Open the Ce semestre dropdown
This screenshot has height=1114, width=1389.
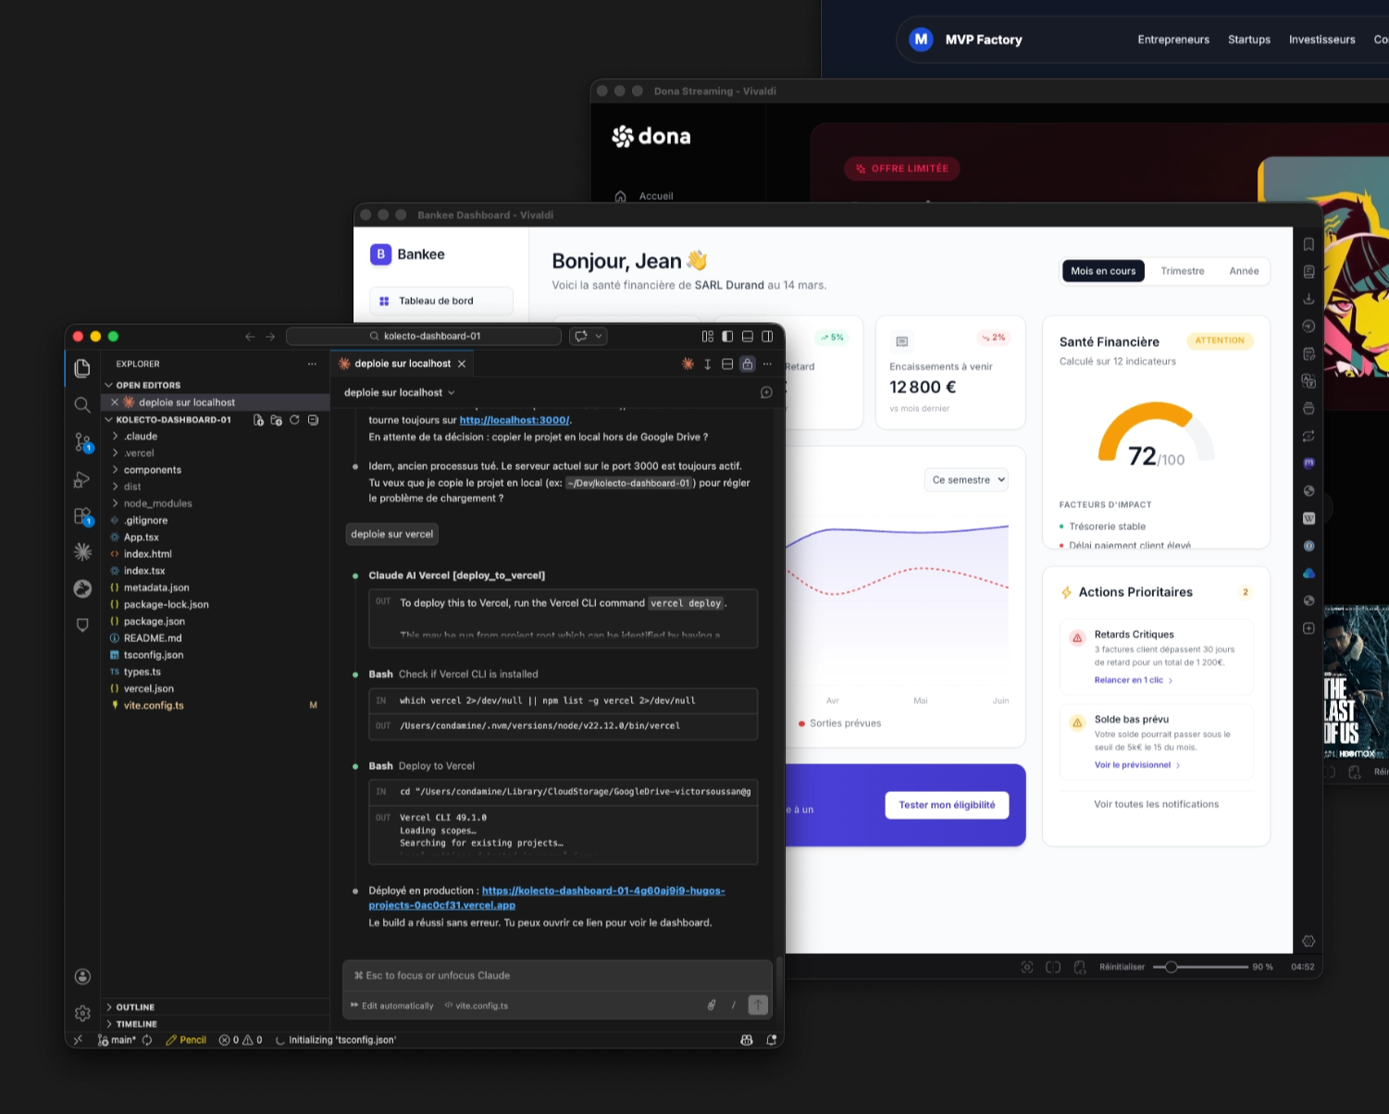pyautogui.click(x=966, y=480)
